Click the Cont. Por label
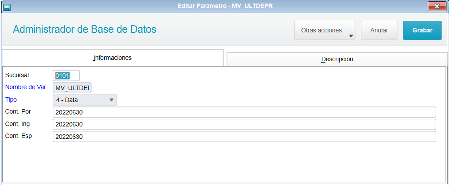The image size is (450, 185). point(18,111)
